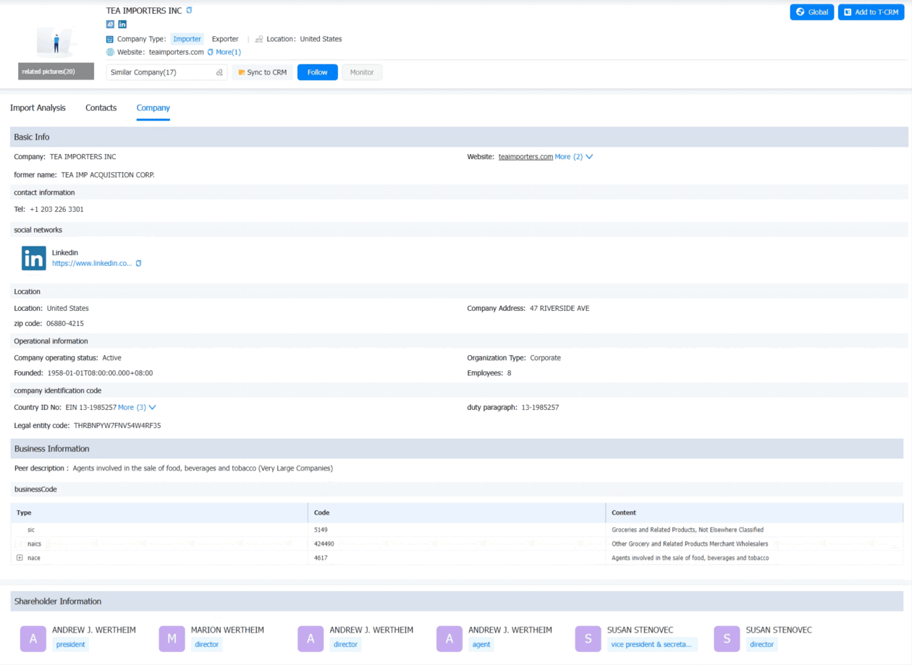Image resolution: width=912 pixels, height=665 pixels.
Task: Copy company name icon beside TEA IMPORTERS INC
Action: click(x=190, y=10)
